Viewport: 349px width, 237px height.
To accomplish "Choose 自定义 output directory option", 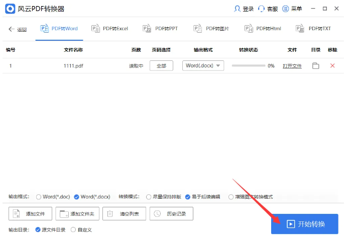I will coord(73,230).
